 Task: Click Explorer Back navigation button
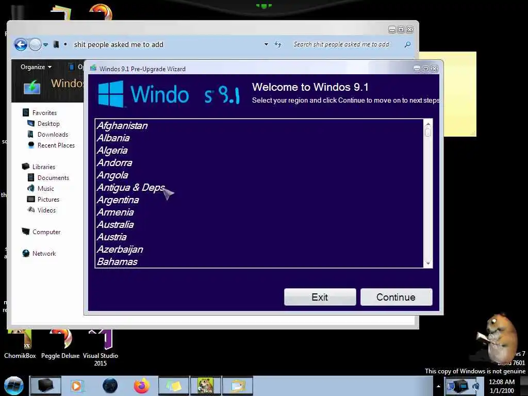(21, 44)
